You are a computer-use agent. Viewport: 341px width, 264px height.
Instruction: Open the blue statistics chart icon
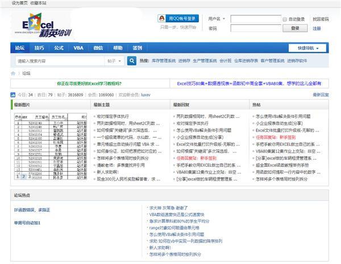click(x=13, y=94)
